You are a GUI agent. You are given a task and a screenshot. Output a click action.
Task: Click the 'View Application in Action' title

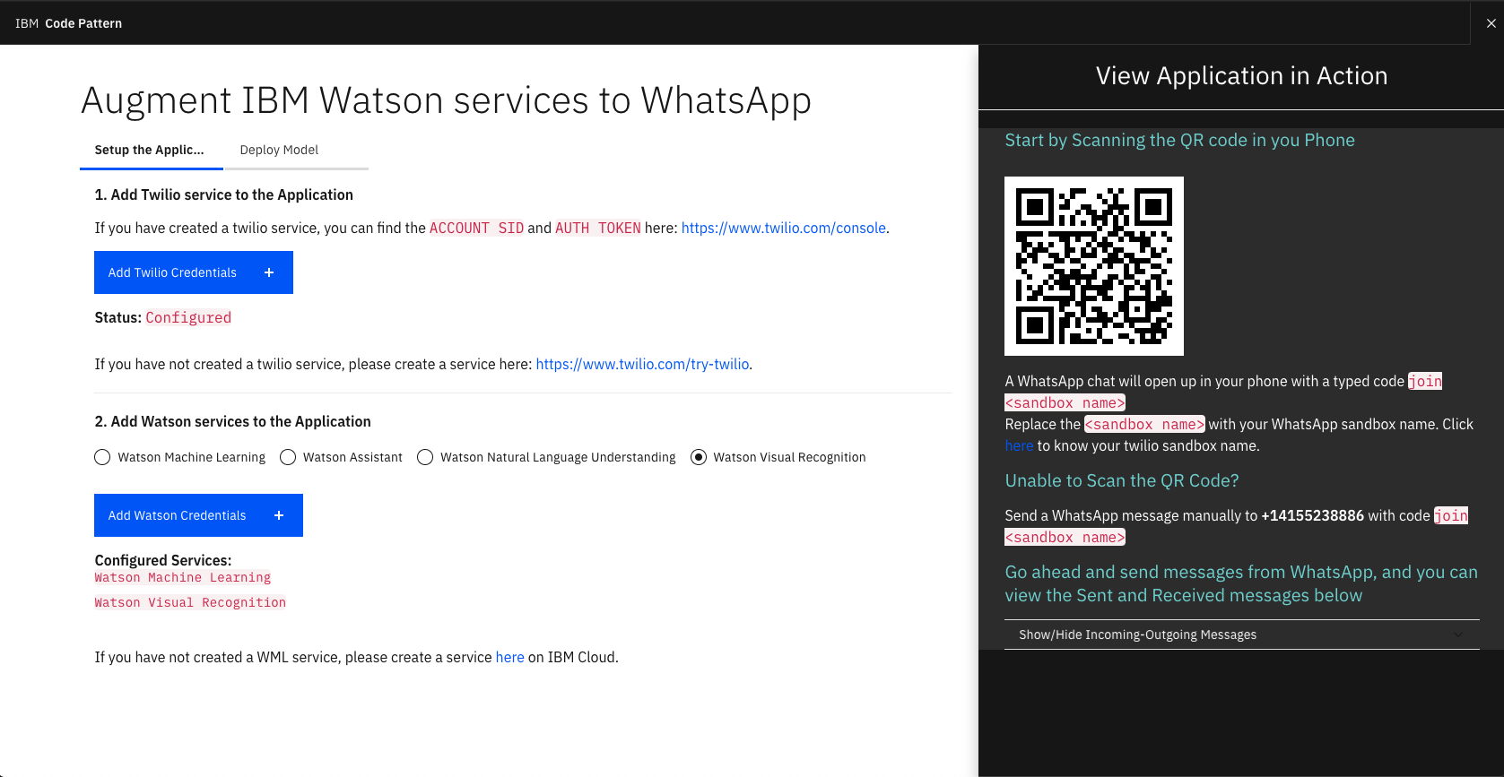[x=1241, y=76]
